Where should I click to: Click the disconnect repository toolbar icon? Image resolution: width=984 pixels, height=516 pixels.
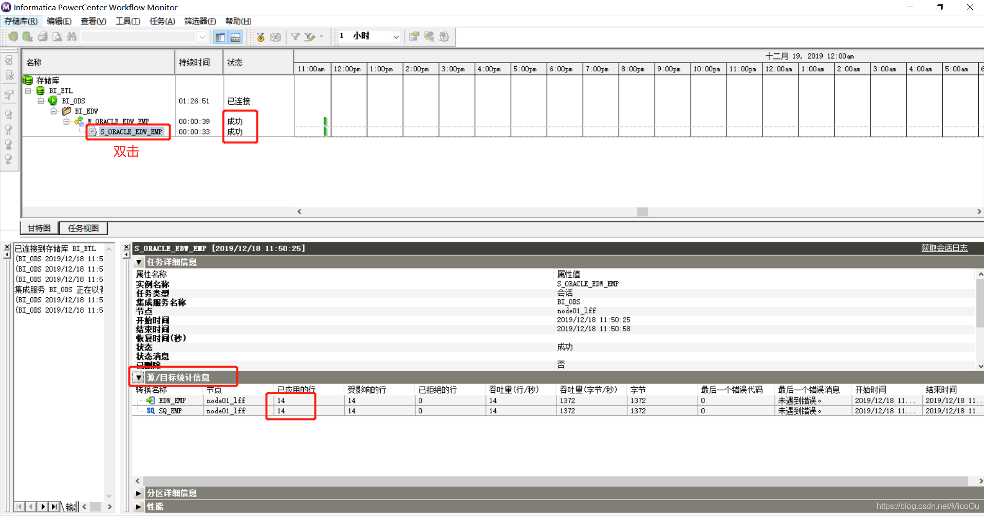(28, 36)
